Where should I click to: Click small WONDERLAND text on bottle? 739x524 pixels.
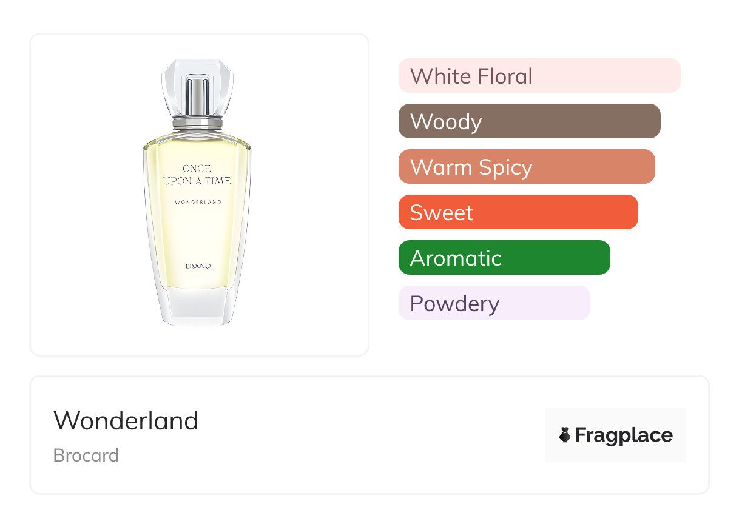click(x=198, y=202)
